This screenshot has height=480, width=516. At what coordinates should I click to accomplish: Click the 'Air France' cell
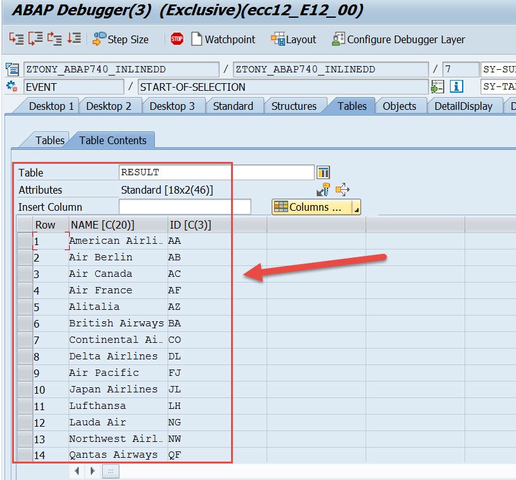point(117,290)
